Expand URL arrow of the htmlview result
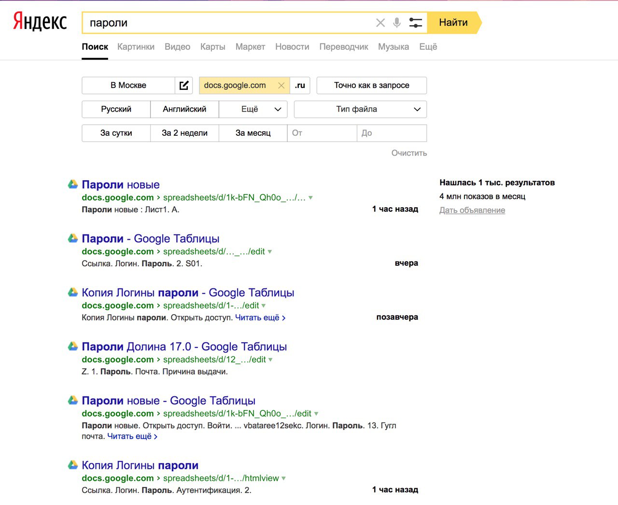The width and height of the screenshot is (618, 505). tap(283, 478)
